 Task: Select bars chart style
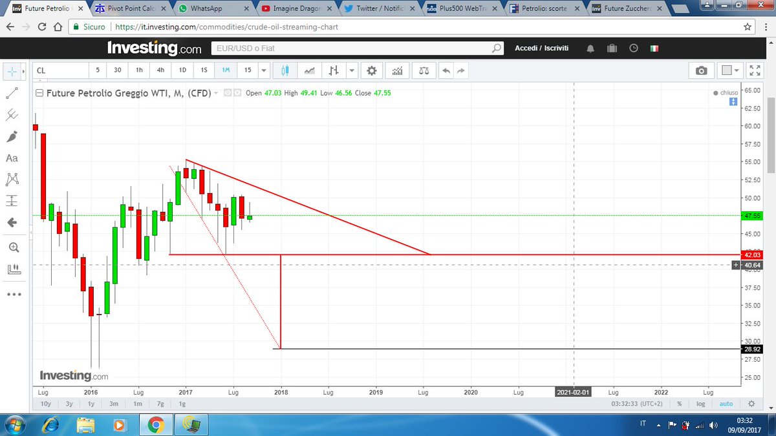pos(334,70)
